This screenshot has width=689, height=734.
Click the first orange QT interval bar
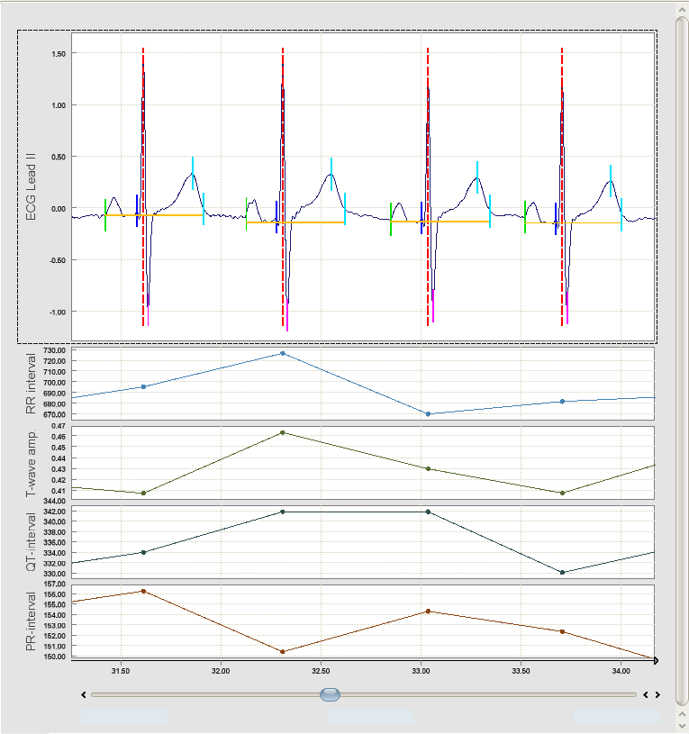tap(153, 215)
